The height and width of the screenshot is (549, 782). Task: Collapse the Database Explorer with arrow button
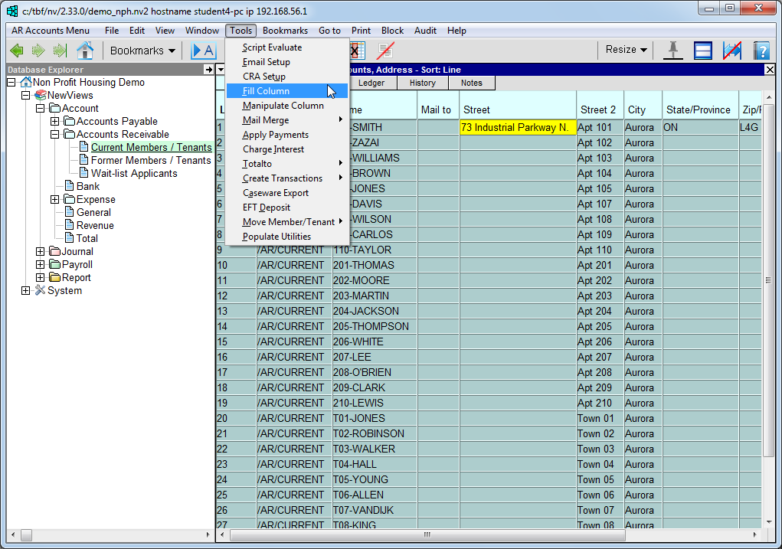pyautogui.click(x=208, y=70)
